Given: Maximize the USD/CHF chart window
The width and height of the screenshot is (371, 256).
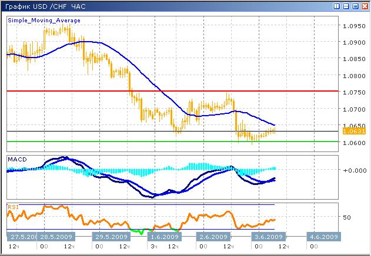Looking at the screenshot, I should pyautogui.click(x=354, y=6).
